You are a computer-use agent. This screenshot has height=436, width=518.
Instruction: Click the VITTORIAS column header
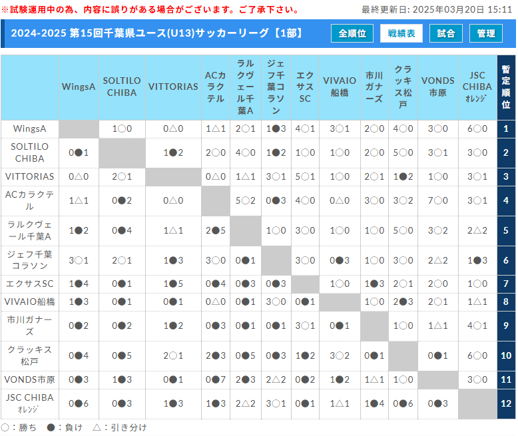[173, 87]
